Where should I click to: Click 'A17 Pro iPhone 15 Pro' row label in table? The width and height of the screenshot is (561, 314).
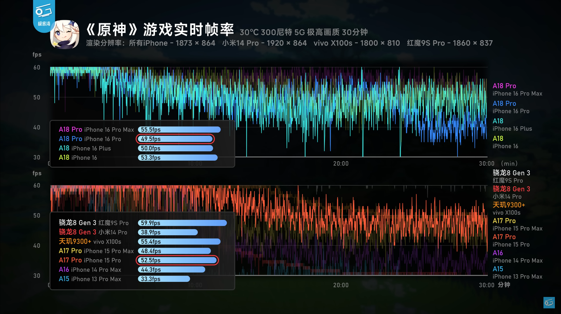[x=90, y=260]
